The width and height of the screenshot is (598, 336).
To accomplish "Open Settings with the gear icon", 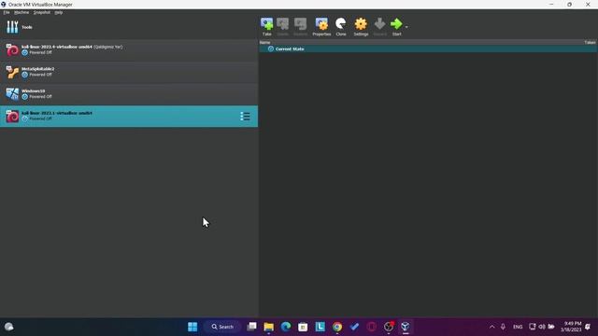I will coord(361,27).
